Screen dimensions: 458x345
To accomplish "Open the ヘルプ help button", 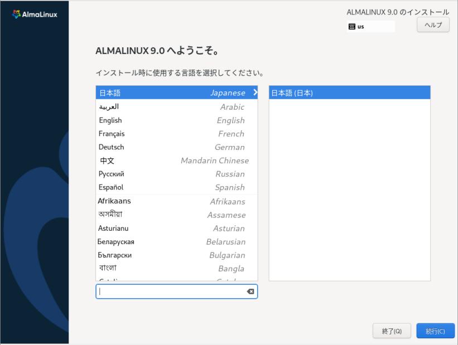I will coord(433,25).
